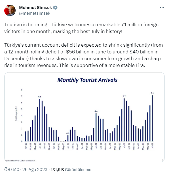Click the tallest bar labeled 7.1

[153, 118]
